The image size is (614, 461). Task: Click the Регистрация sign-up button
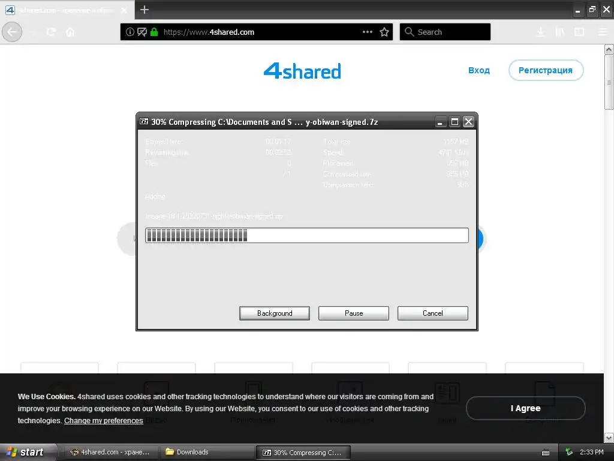[546, 70]
